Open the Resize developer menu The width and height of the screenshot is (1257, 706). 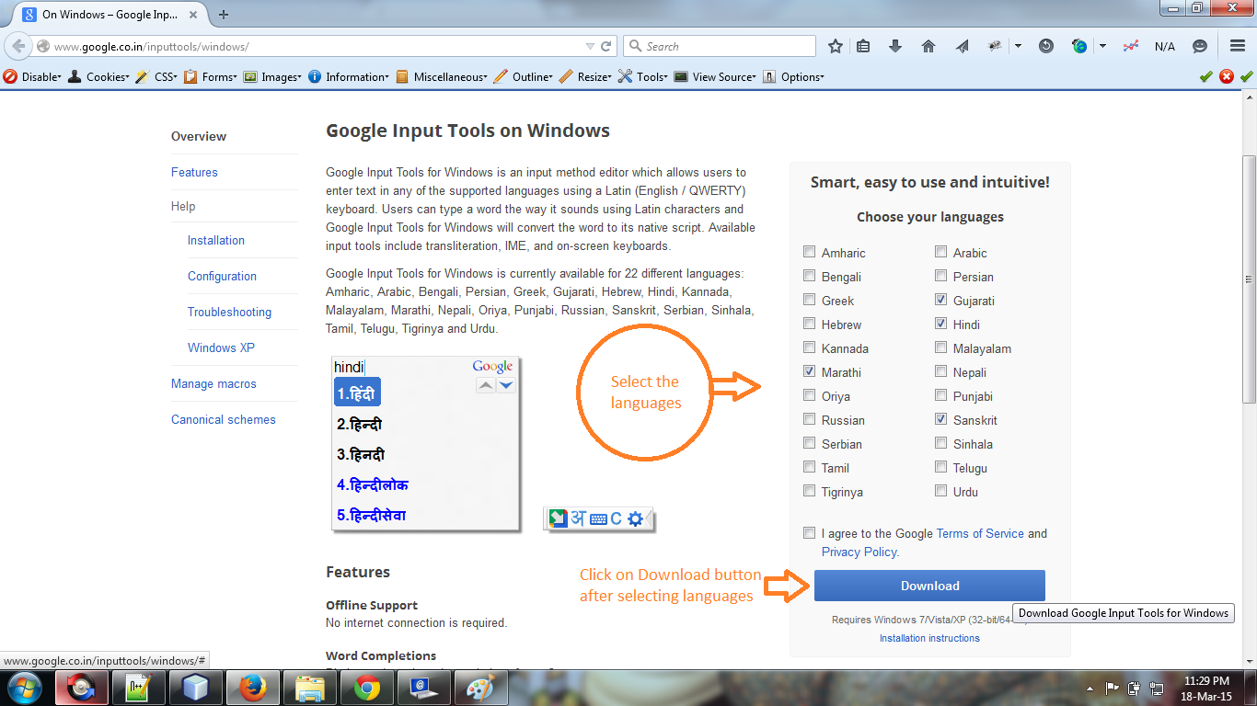point(585,77)
